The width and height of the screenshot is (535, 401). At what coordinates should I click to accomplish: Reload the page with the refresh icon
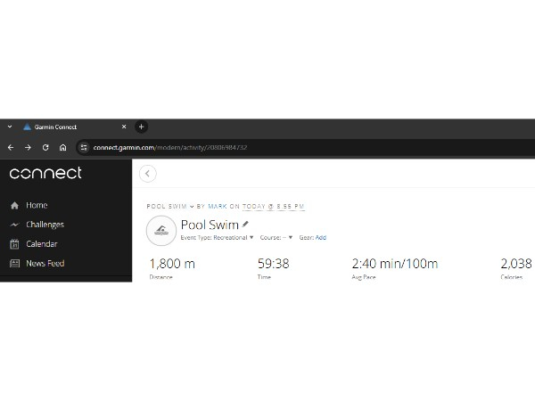click(x=45, y=147)
